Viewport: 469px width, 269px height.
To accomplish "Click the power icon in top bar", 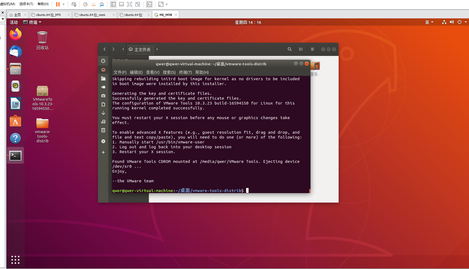I will (x=459, y=22).
